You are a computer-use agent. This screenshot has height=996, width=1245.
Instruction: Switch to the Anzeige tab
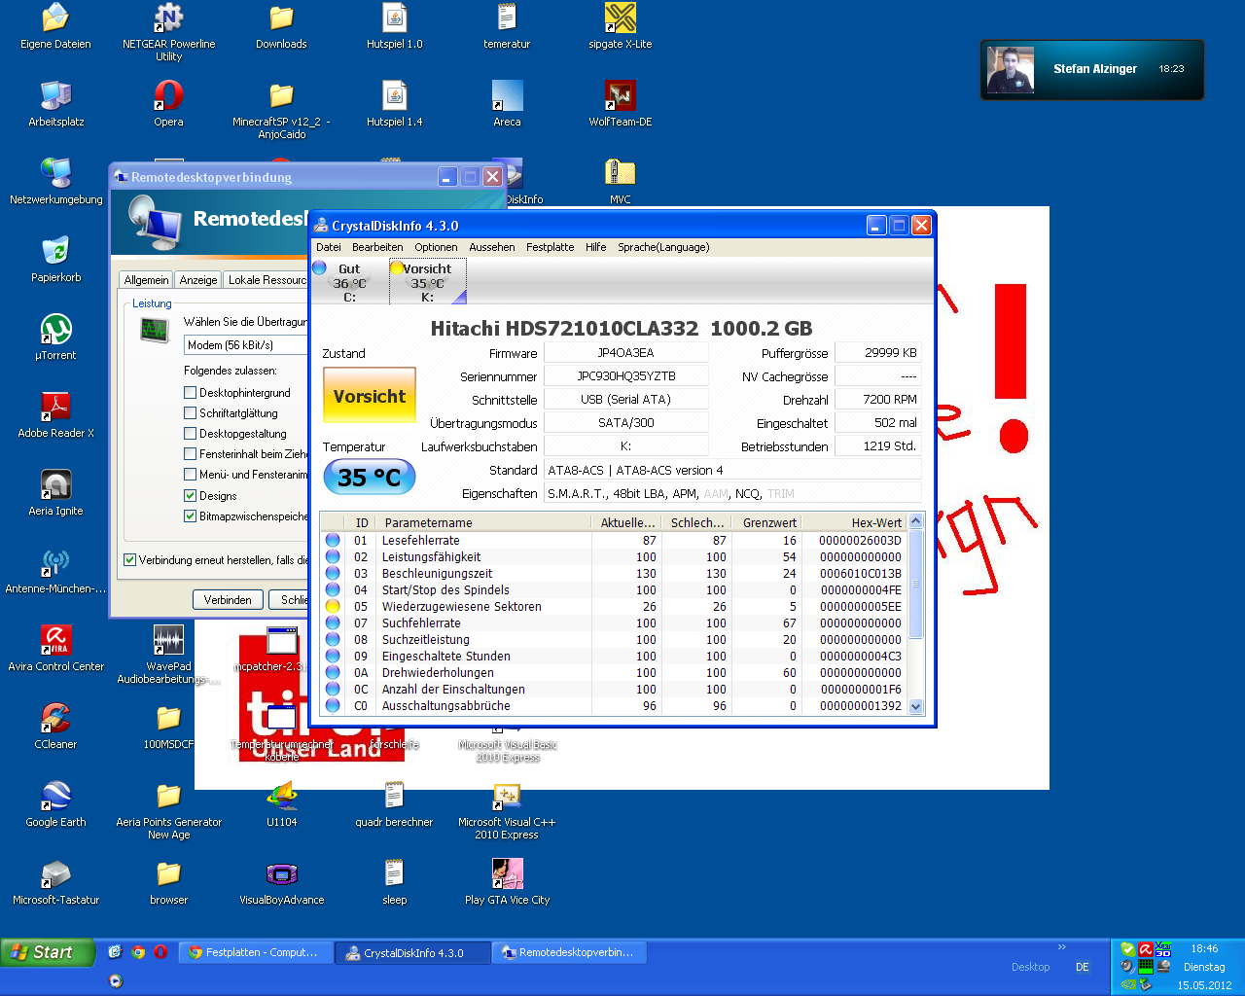coord(198,280)
